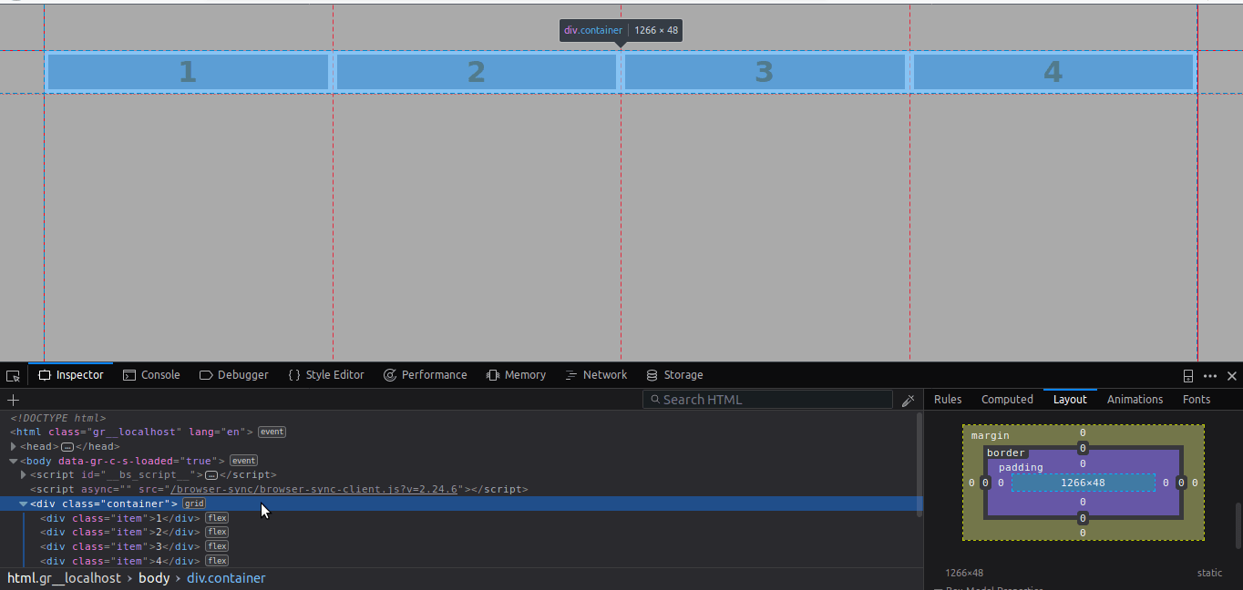The image size is (1243, 590).
Task: Select the div item 2 row
Action: (x=461, y=532)
